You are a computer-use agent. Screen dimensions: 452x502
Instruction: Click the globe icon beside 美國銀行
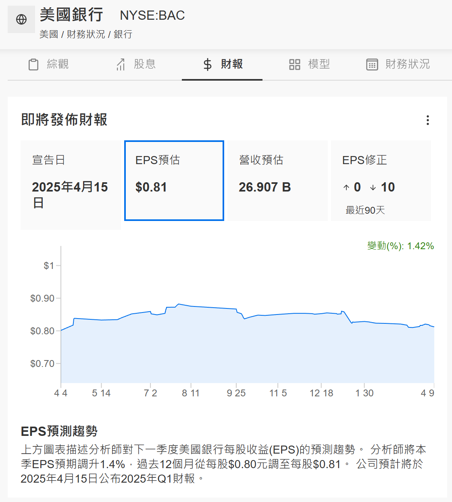tap(21, 19)
